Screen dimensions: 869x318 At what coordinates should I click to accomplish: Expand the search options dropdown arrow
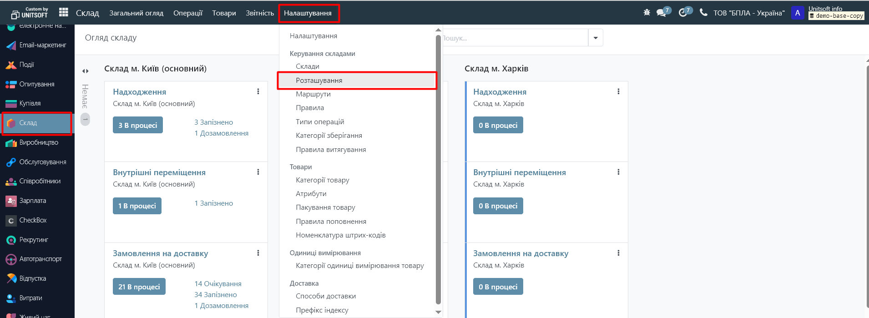(x=596, y=38)
